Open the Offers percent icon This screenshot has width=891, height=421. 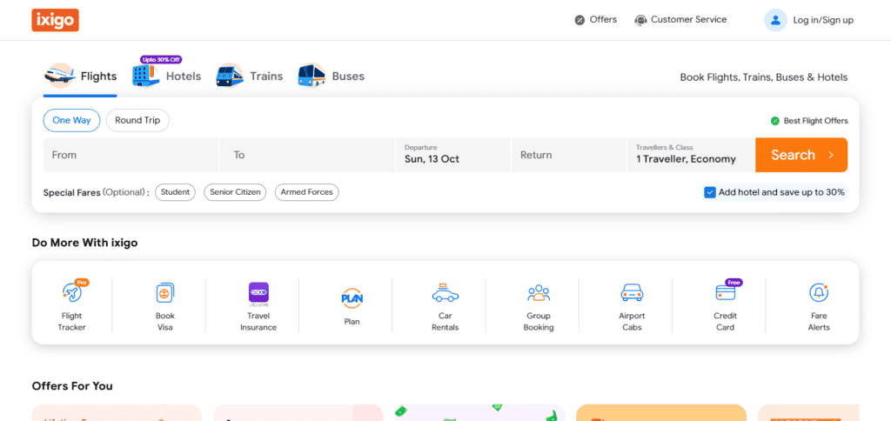[x=579, y=20]
